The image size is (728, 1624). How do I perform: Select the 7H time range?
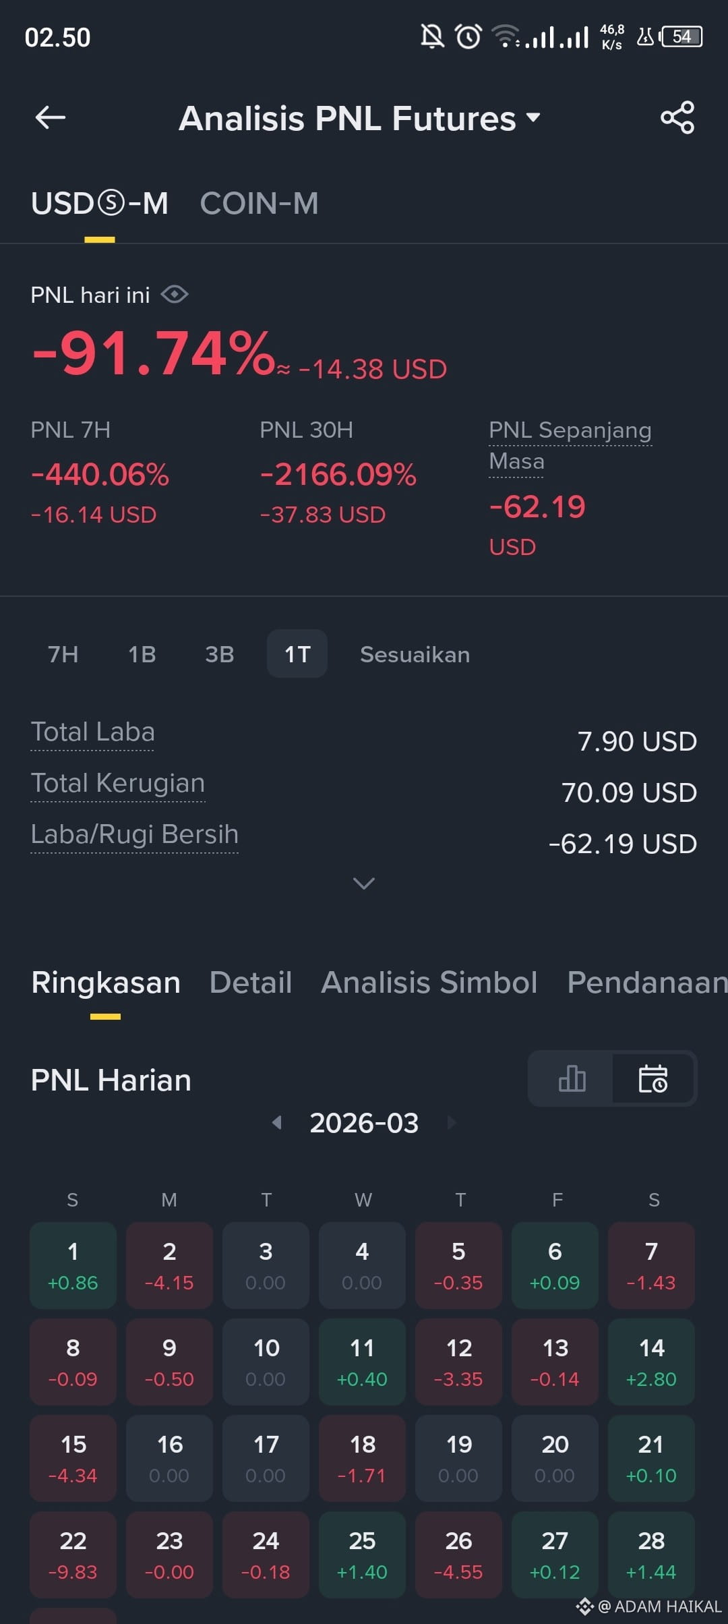[63, 654]
